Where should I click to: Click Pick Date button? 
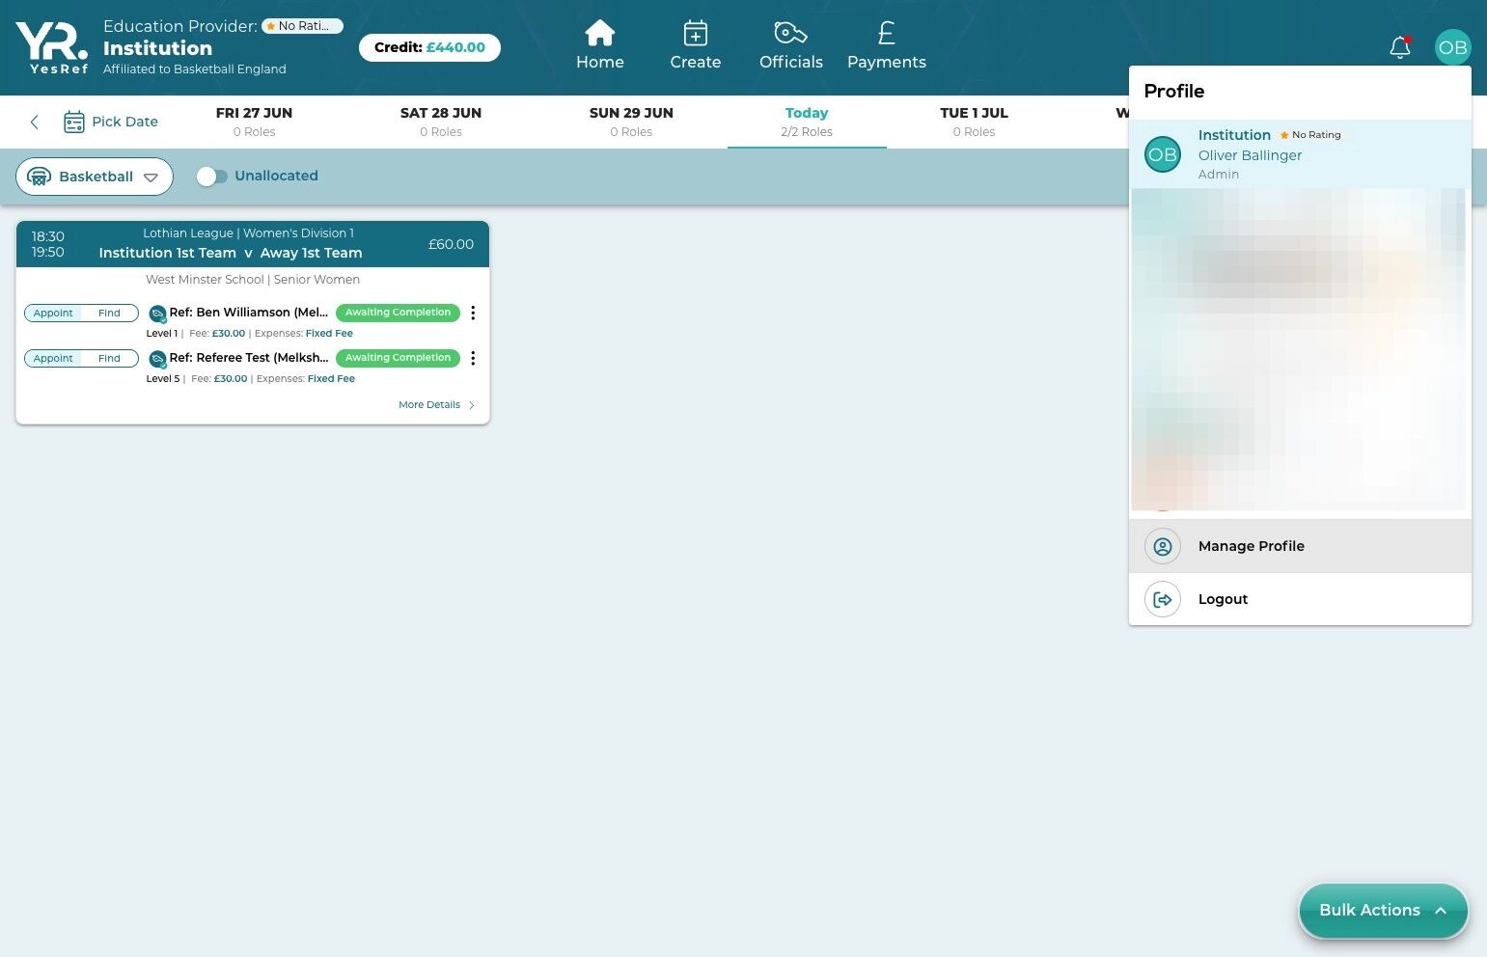click(x=111, y=122)
